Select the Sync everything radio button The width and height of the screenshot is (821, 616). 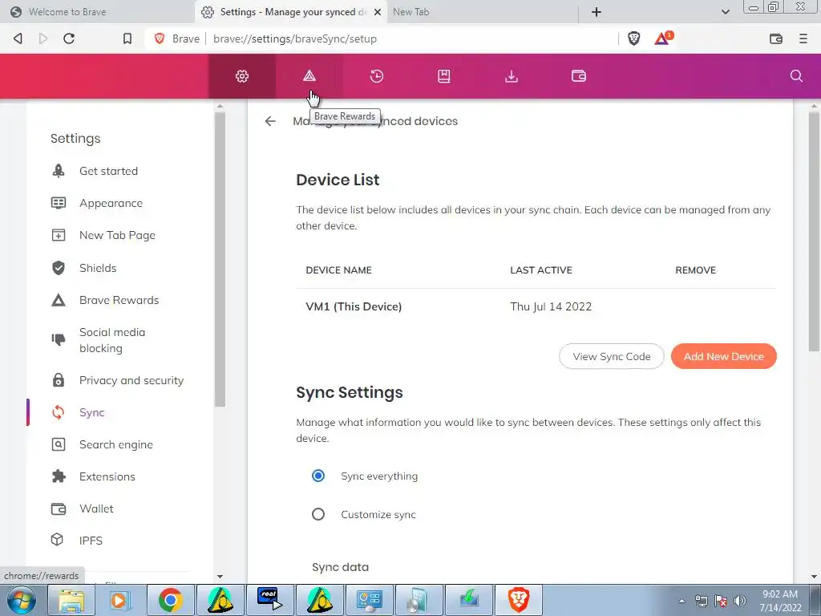[317, 476]
